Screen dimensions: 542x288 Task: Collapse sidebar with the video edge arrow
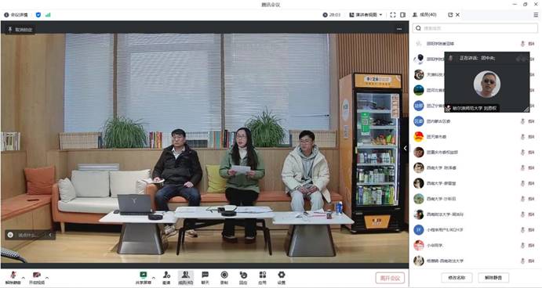pos(405,149)
